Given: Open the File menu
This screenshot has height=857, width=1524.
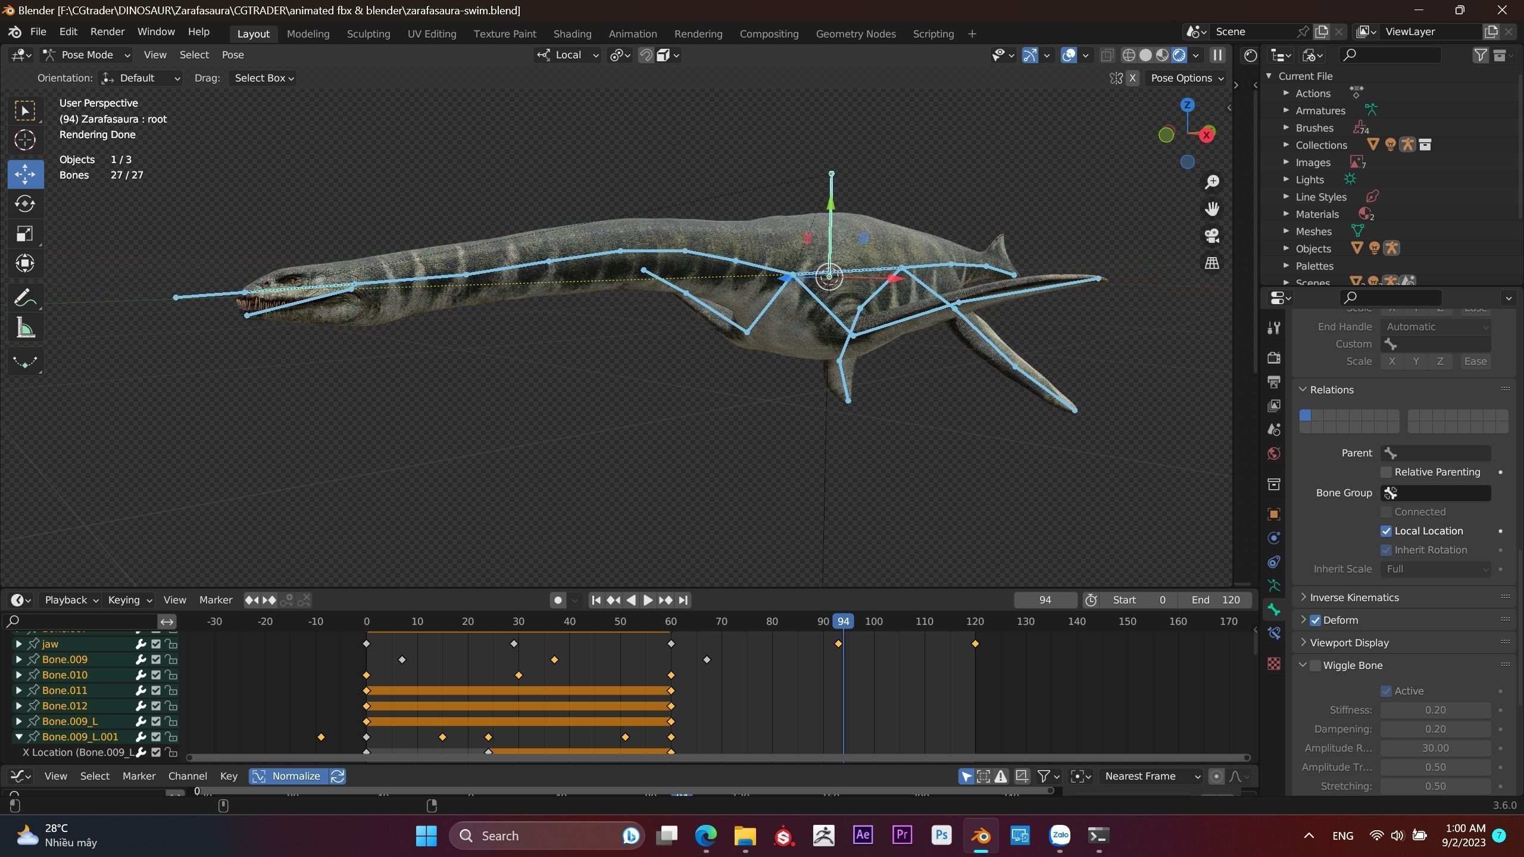Looking at the screenshot, I should (38, 32).
